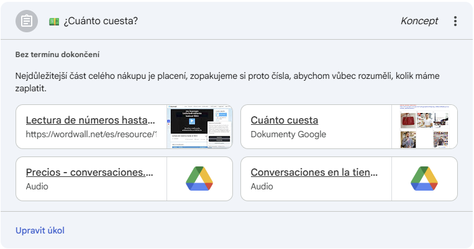Open 'Precios - conversaciones' audio file
Viewport: 474px width, 249px height.
pyautogui.click(x=89, y=172)
